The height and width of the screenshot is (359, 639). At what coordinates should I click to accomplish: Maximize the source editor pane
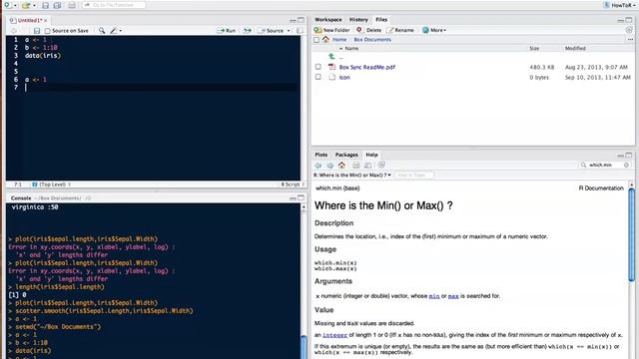pyautogui.click(x=301, y=20)
